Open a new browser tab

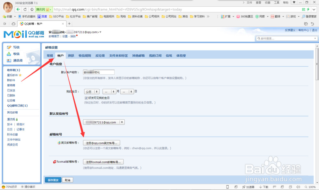[x=69, y=24]
